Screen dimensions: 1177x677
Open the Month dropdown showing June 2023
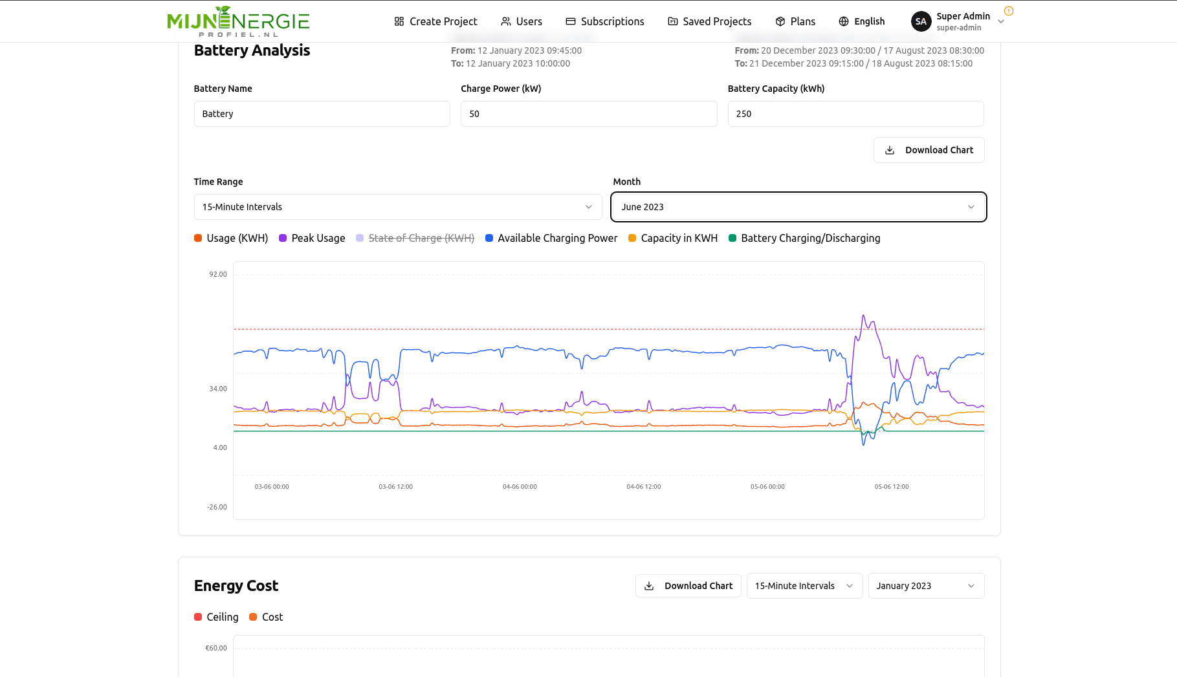coord(798,207)
